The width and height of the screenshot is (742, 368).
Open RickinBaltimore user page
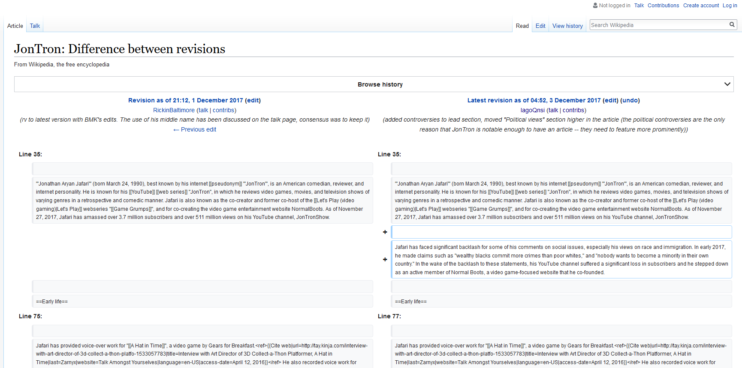click(174, 110)
